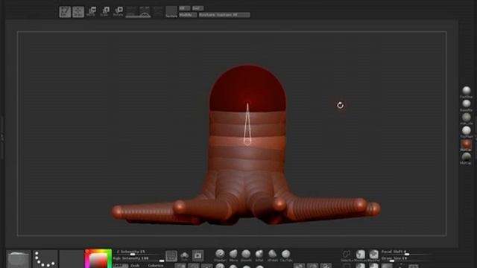Adjust the Draw Size slider
477x268 pixels.
pyautogui.click(x=405, y=258)
